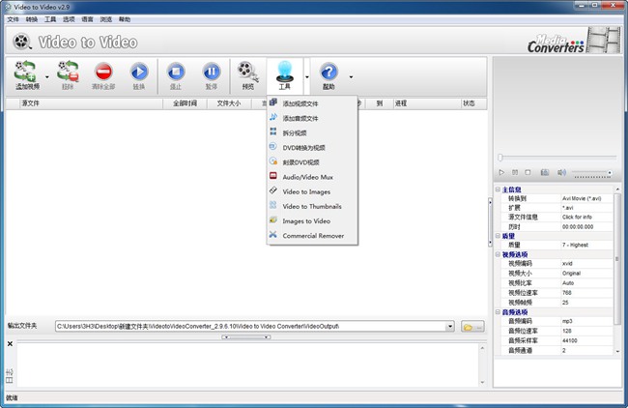Viewport: 628px width, 408px height.
Task: Open the 文件 menu
Action: [13, 19]
